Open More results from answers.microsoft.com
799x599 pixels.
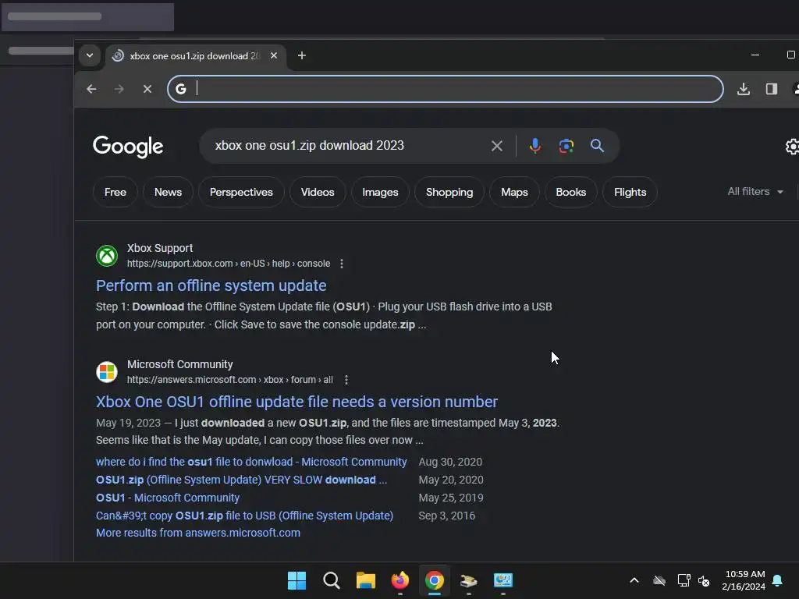click(198, 533)
